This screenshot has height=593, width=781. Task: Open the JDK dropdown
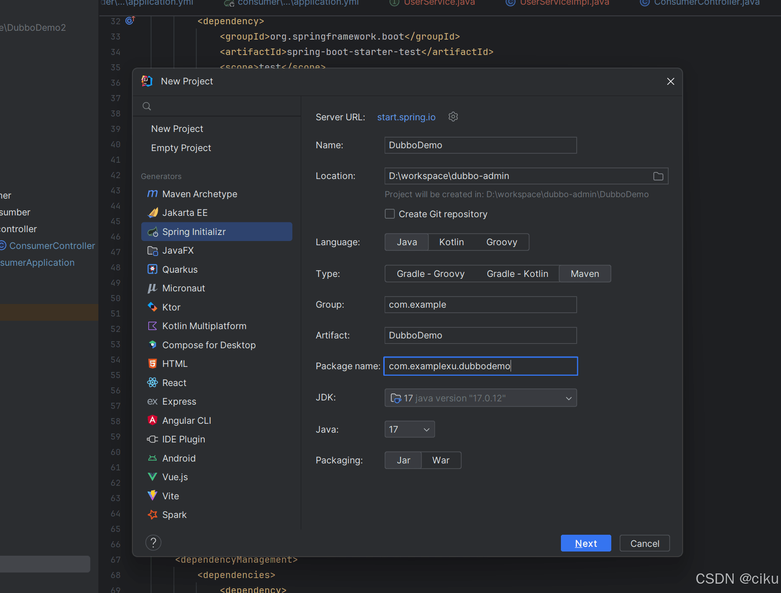point(481,398)
